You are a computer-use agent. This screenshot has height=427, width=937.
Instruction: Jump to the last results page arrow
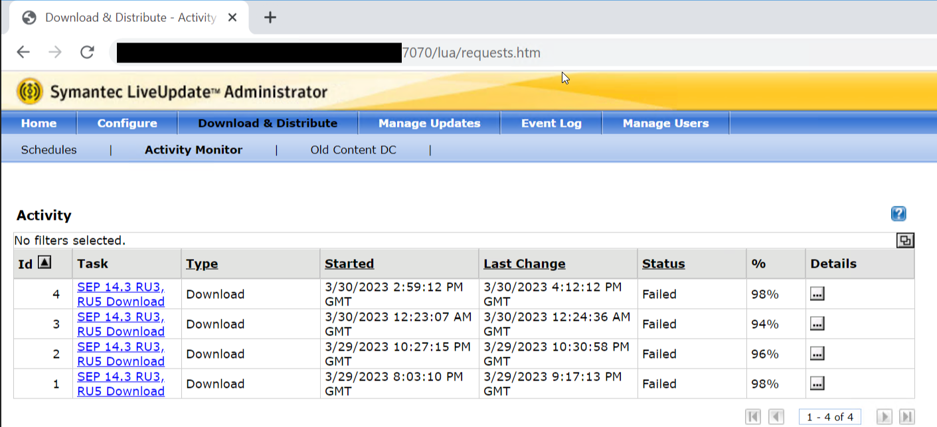(906, 416)
